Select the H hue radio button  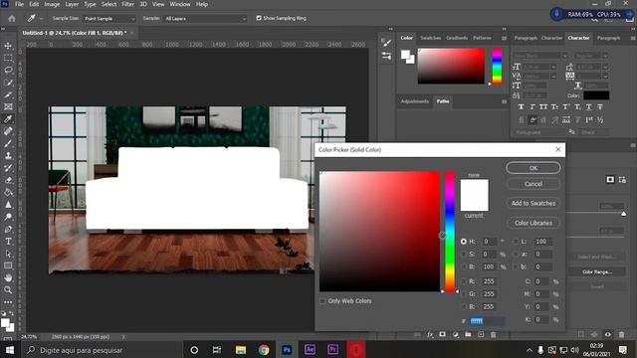click(x=464, y=241)
